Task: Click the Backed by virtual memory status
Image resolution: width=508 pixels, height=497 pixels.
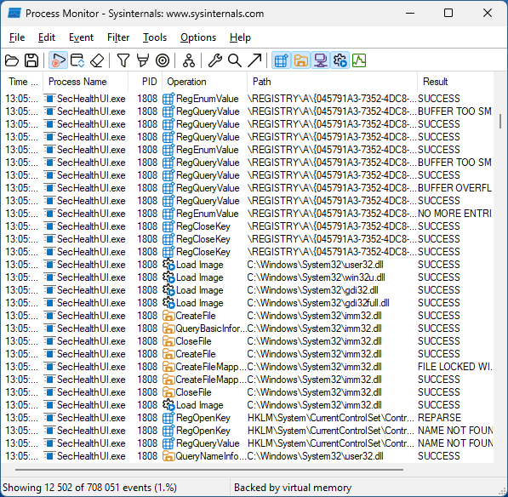Action: tap(293, 488)
